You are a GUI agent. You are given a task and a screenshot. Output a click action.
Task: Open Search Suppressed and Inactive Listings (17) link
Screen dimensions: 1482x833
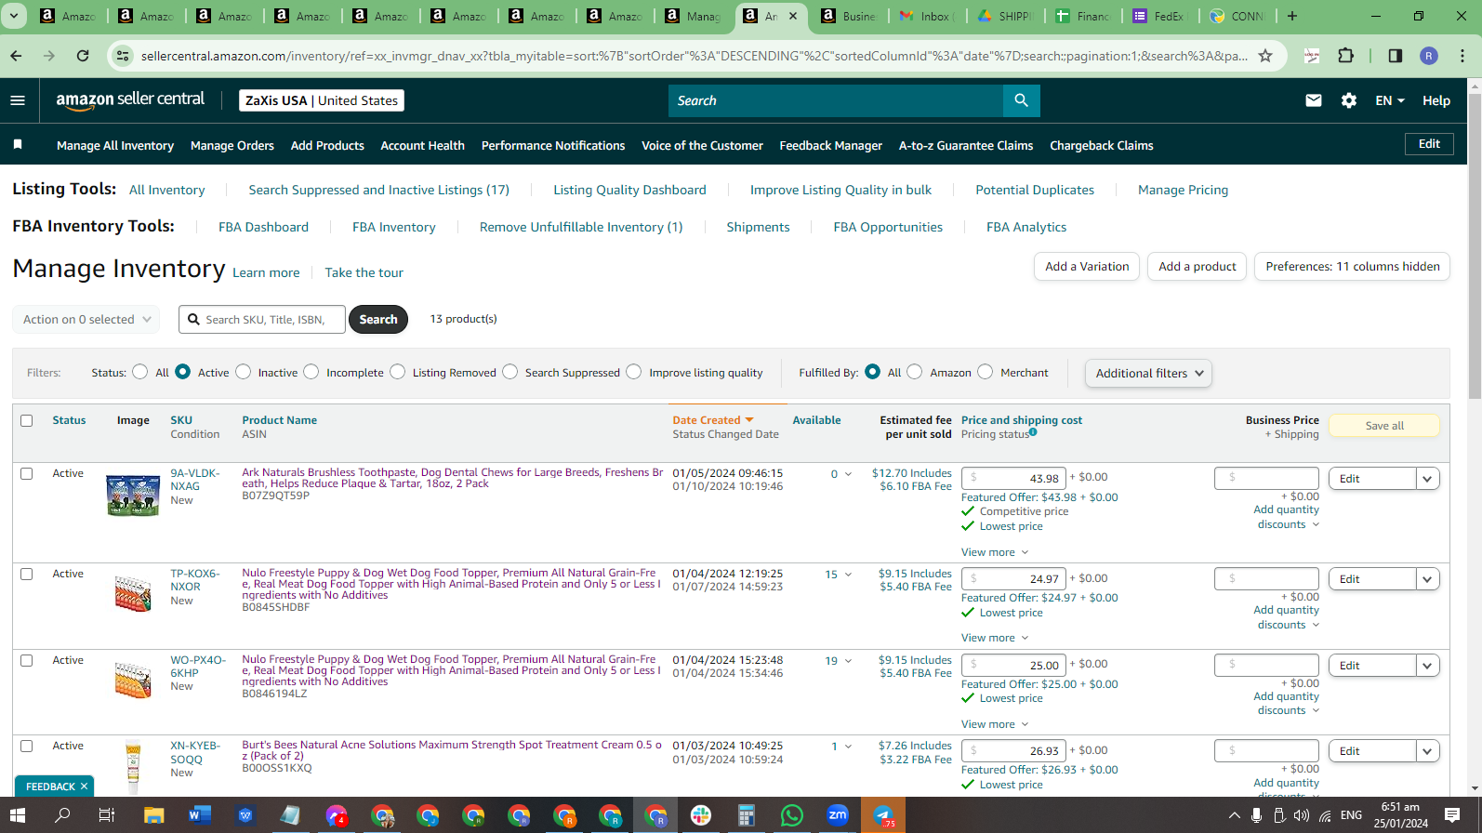click(378, 190)
